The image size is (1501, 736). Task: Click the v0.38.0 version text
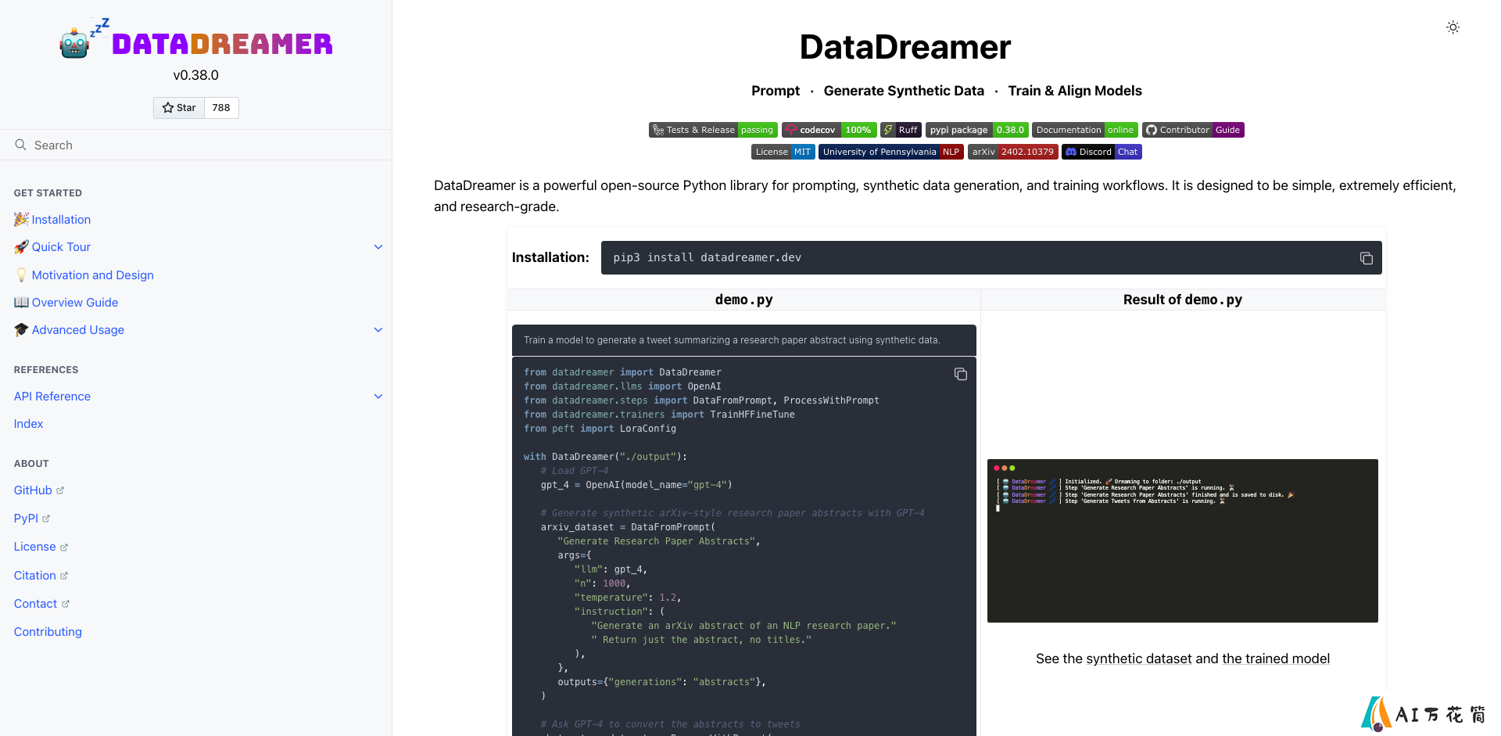[x=195, y=75]
